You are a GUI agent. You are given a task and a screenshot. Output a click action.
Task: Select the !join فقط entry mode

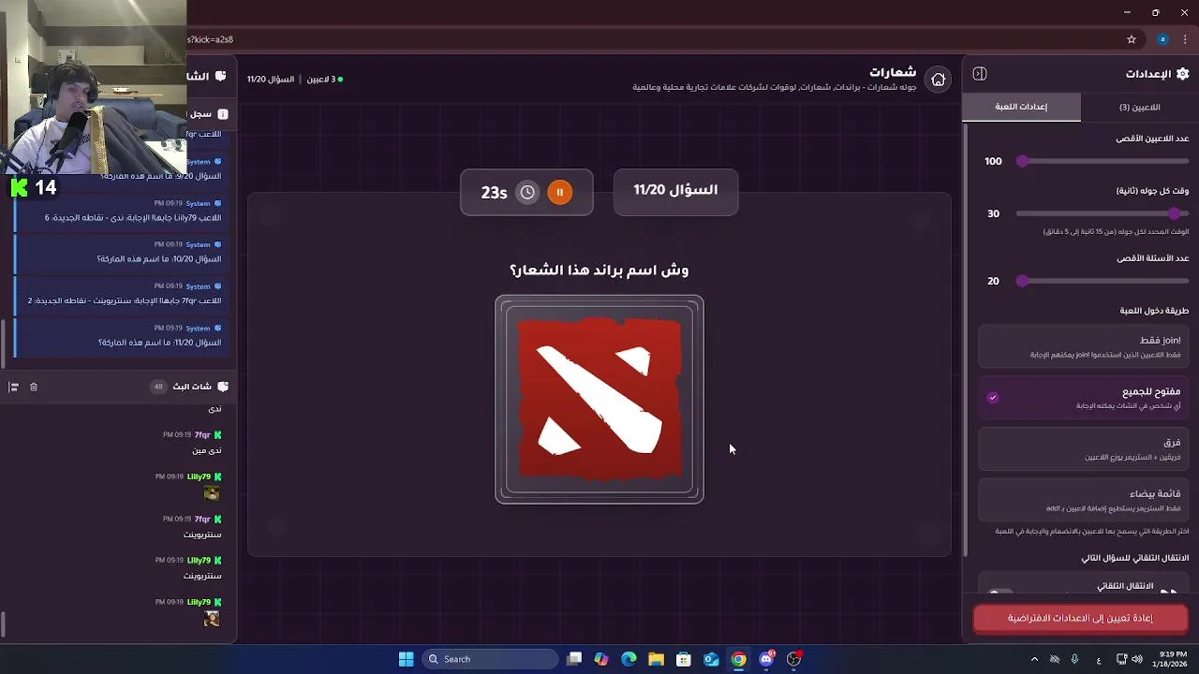pyautogui.click(x=1084, y=346)
